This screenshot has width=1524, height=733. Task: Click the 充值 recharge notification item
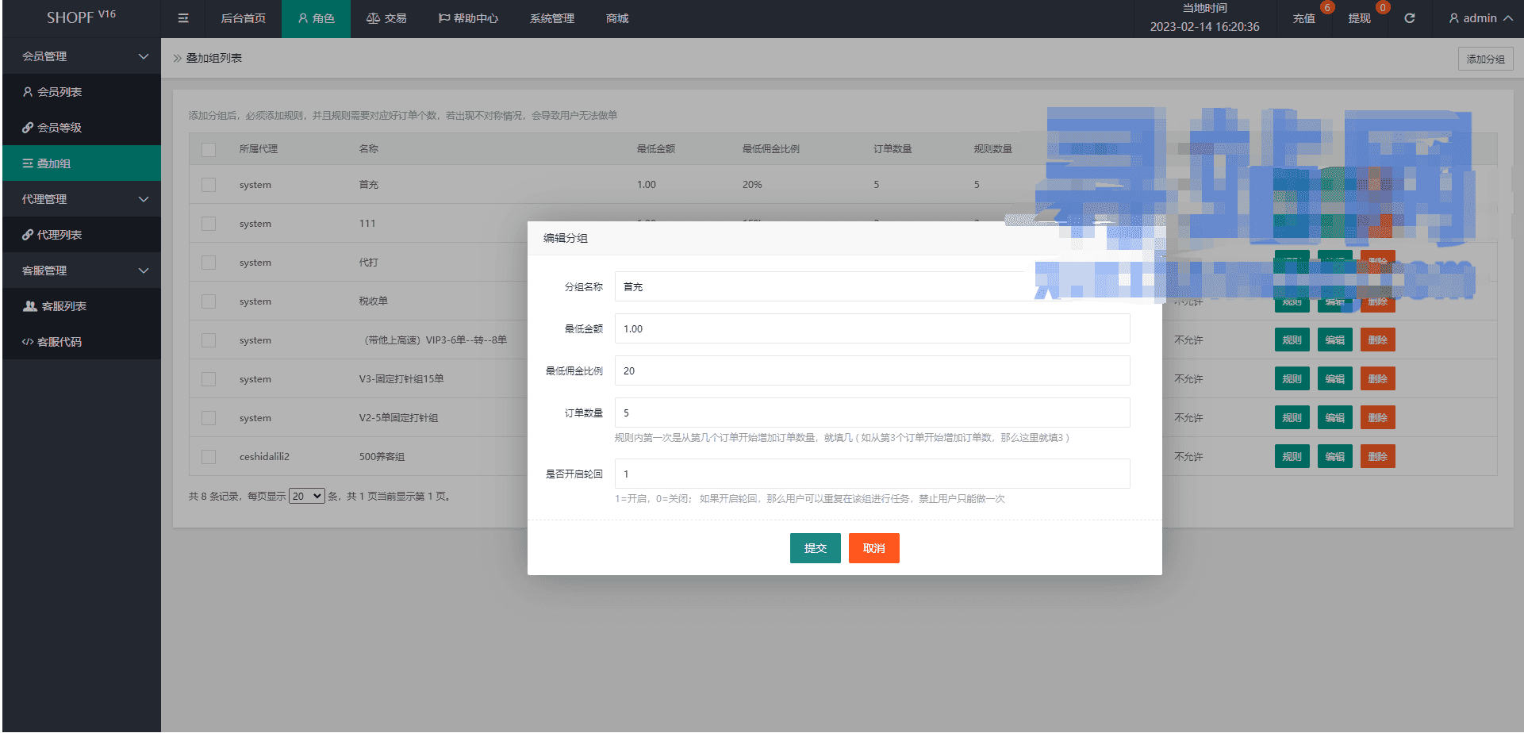[x=1303, y=18]
